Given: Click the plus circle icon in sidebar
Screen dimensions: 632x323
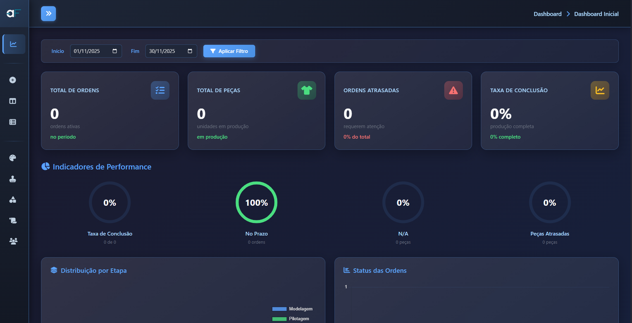Looking at the screenshot, I should [13, 80].
